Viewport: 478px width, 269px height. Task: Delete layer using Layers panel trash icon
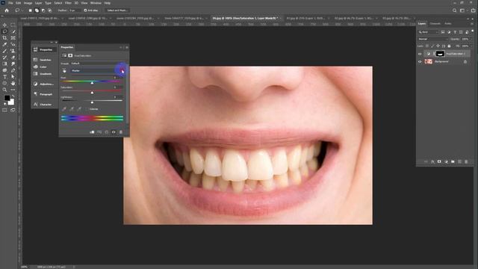coord(466,161)
